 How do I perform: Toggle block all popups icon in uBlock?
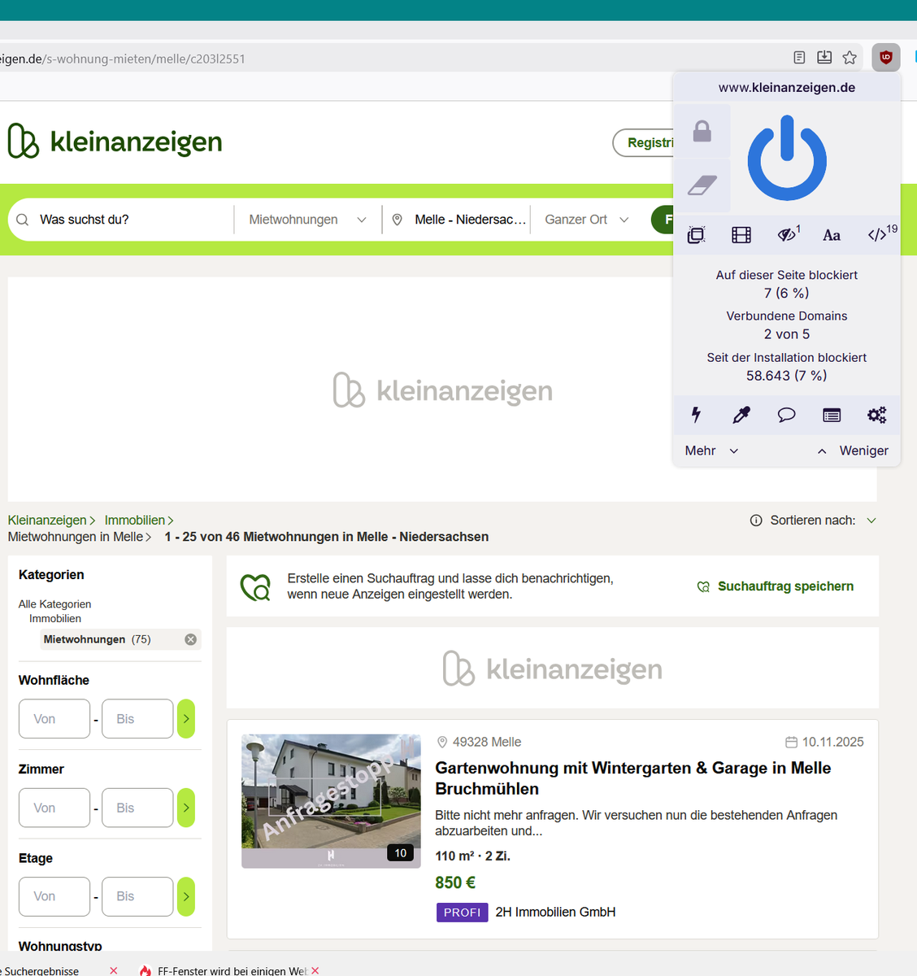pyautogui.click(x=696, y=235)
